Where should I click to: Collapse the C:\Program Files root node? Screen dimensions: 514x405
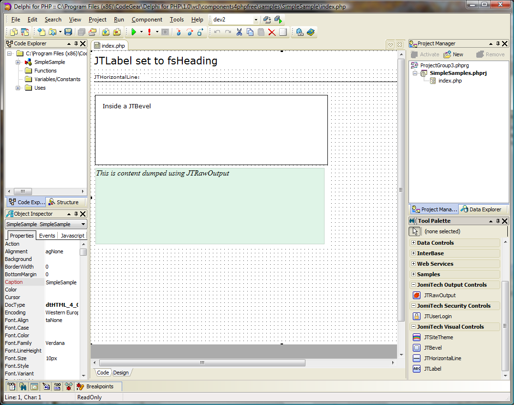[x=10, y=53]
